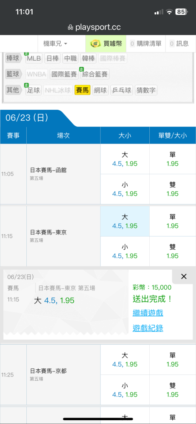Viewport: 196px width, 424px height.
Task: Select the 足球 category tag
Action: pos(34,90)
